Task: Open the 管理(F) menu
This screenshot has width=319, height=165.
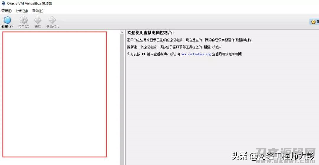Action: point(6,11)
